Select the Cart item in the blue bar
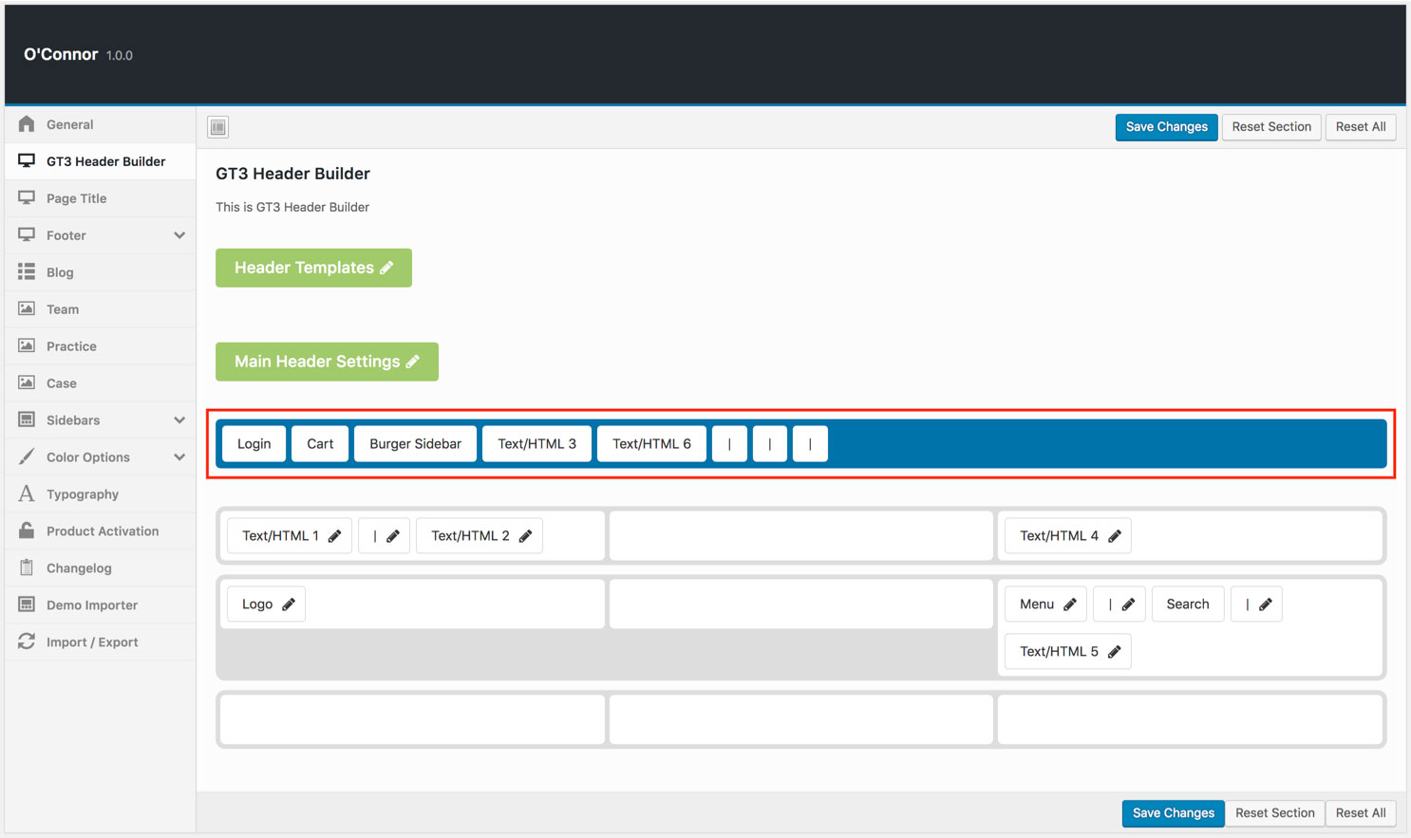Image resolution: width=1411 pixels, height=838 pixels. click(320, 444)
